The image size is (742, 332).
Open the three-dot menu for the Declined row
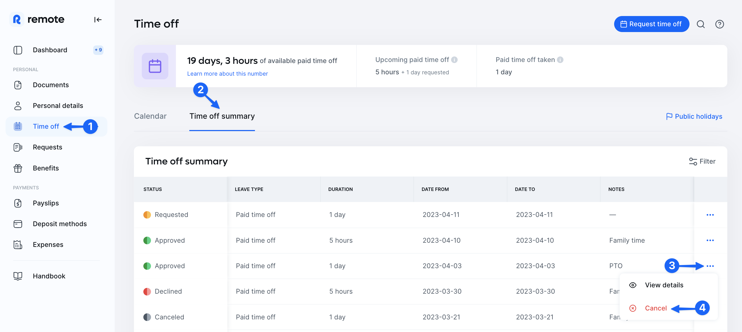710,291
